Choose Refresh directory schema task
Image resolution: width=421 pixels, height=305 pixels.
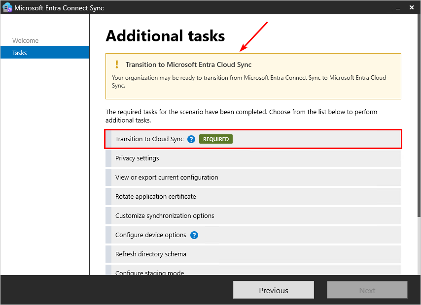point(253,254)
